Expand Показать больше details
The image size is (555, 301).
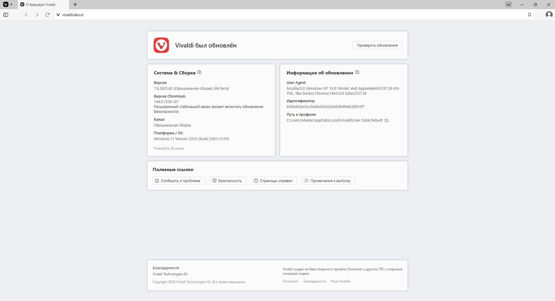pyautogui.click(x=169, y=148)
